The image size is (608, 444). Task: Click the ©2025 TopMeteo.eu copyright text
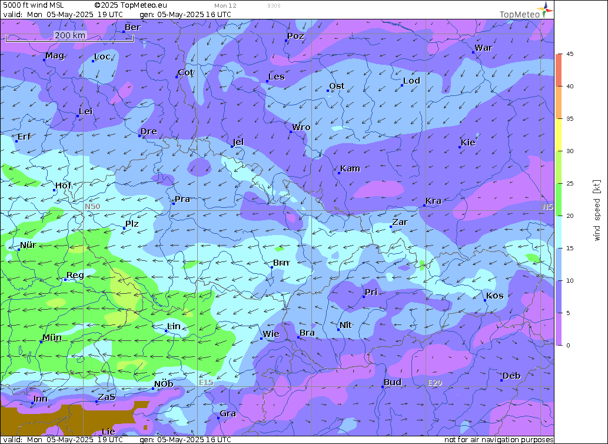pos(131,5)
